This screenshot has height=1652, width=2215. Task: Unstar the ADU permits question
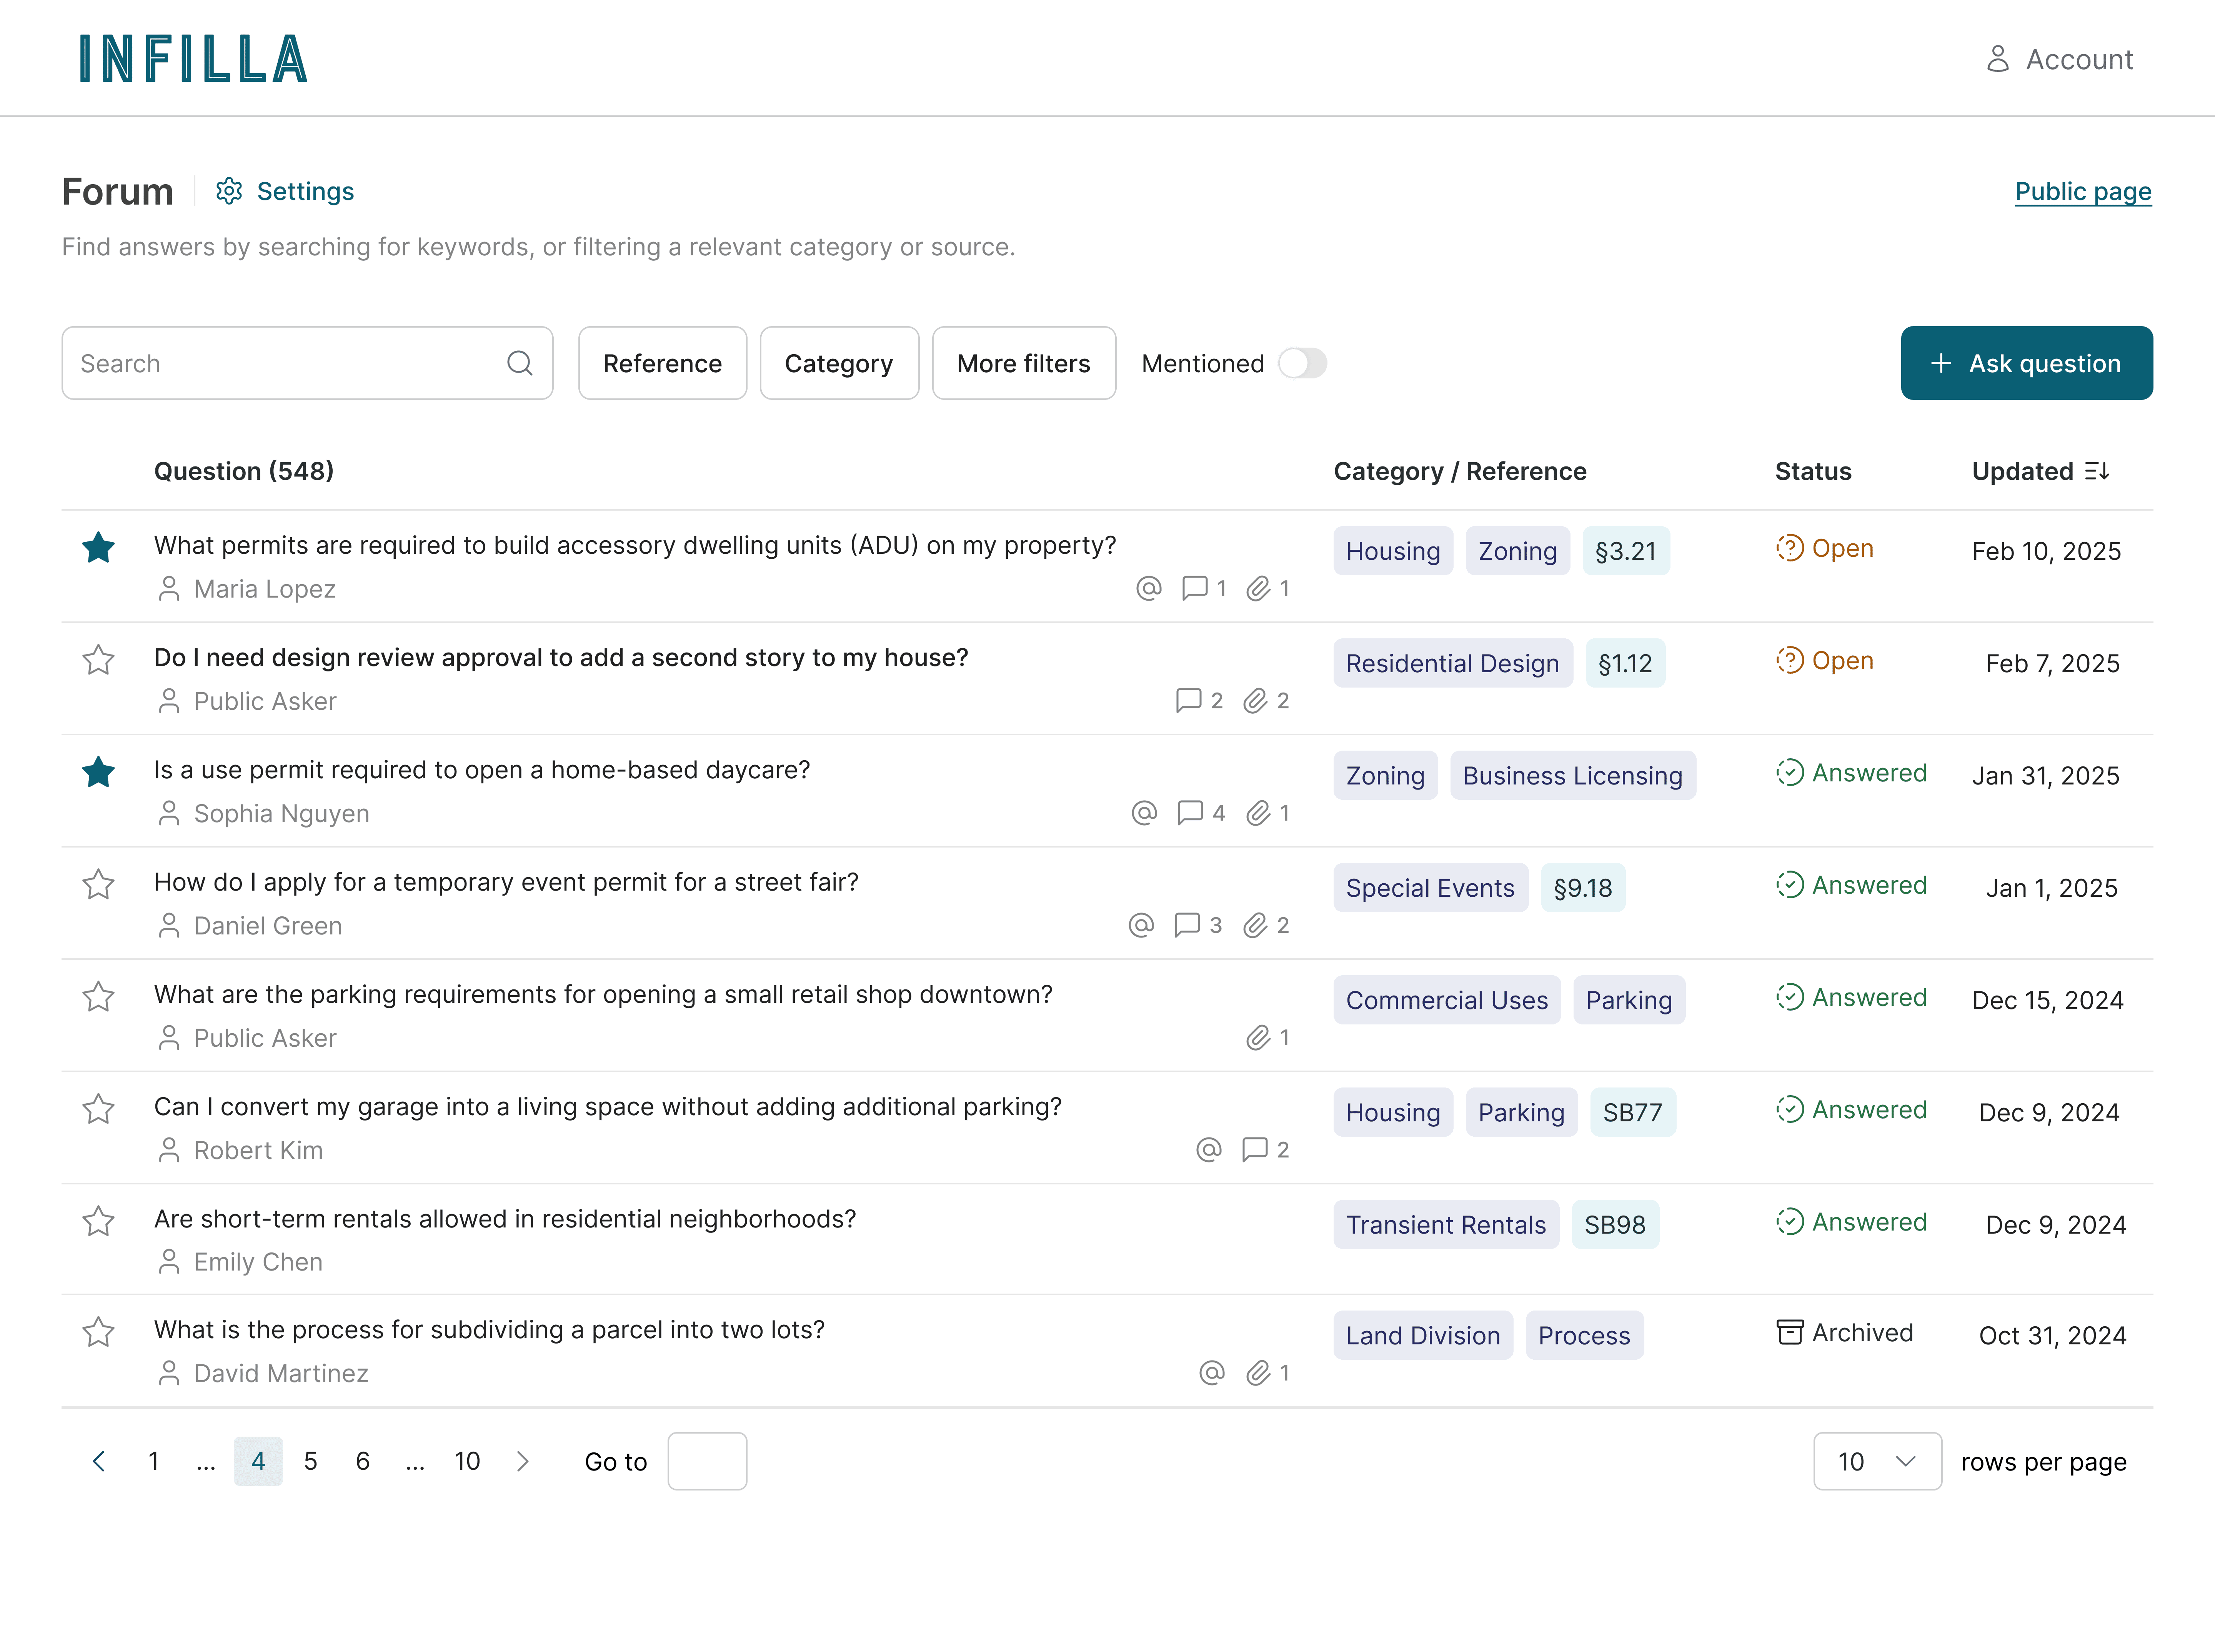point(98,548)
